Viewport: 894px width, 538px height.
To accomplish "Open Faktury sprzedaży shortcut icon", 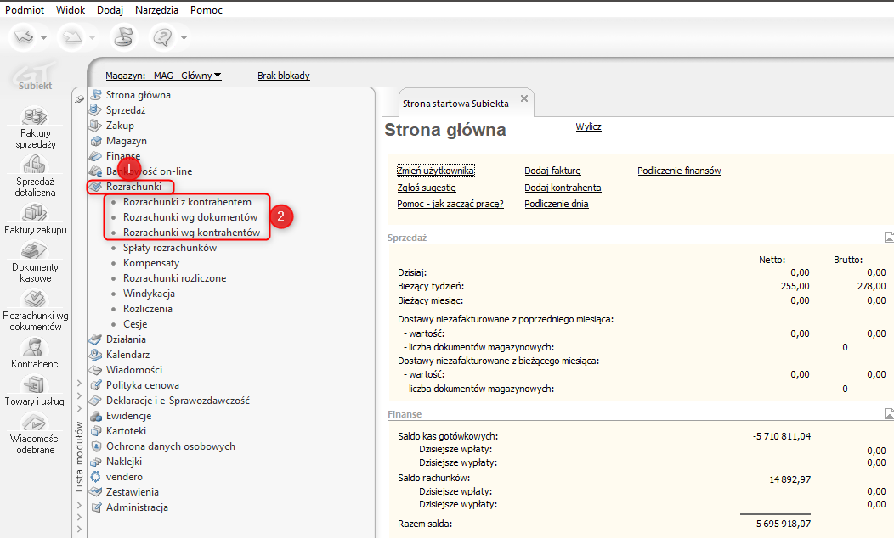I will (x=34, y=115).
